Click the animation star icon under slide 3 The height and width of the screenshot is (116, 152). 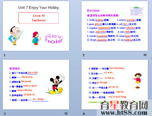click(66, 114)
